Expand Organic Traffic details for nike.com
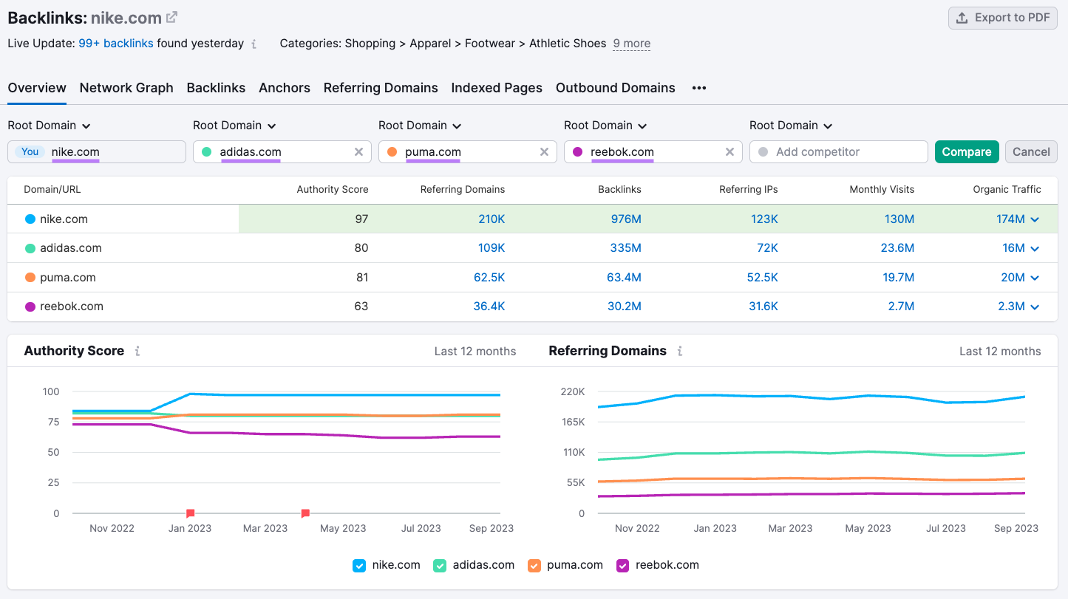This screenshot has width=1068, height=599. pyautogui.click(x=1033, y=219)
